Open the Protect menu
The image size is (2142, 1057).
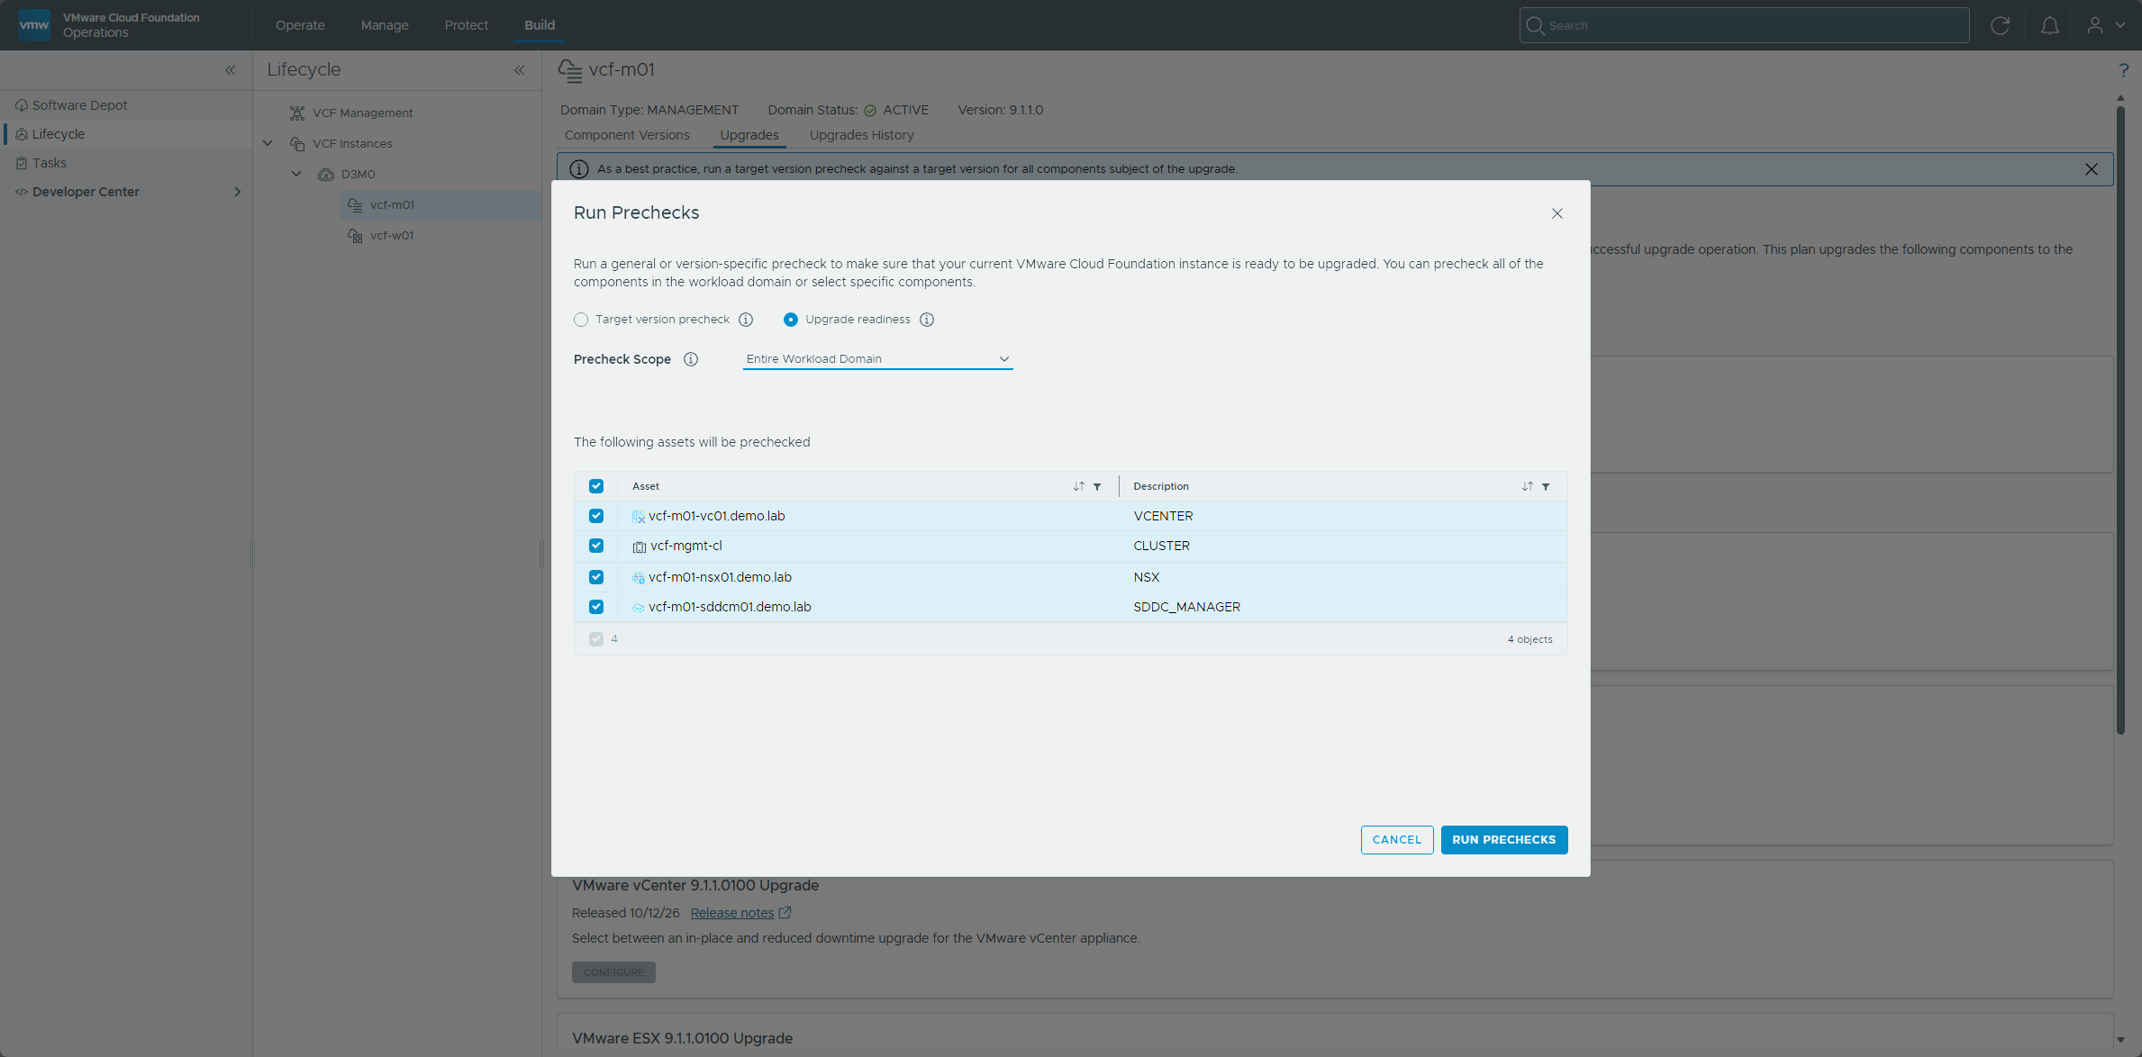[467, 25]
